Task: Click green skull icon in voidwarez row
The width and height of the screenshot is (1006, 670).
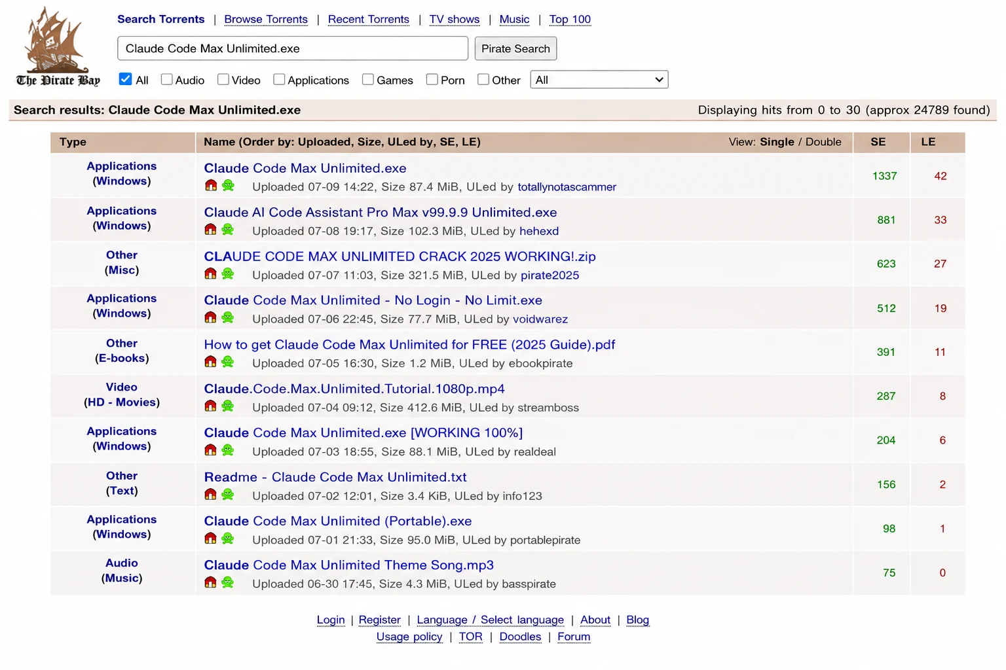Action: click(228, 317)
